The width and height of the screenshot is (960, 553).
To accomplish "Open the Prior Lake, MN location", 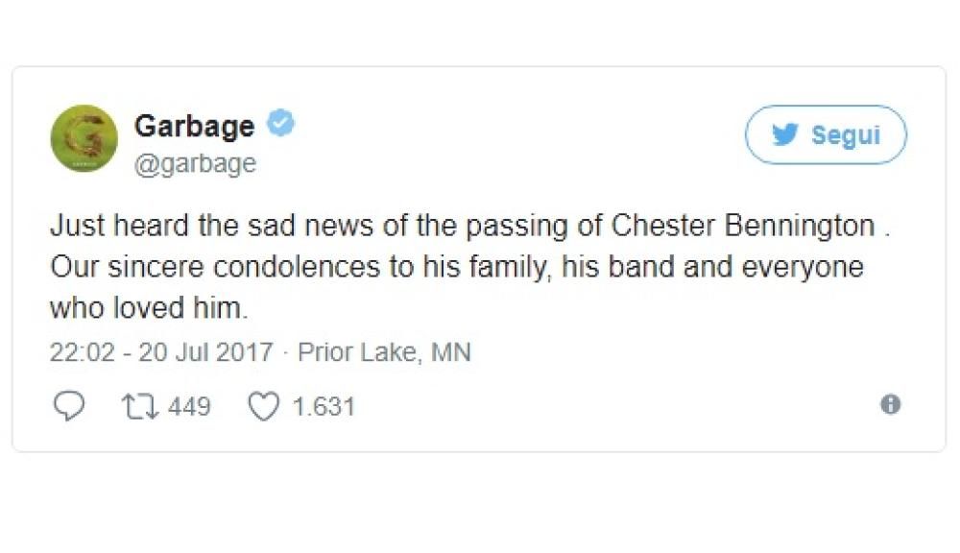I will [x=384, y=351].
